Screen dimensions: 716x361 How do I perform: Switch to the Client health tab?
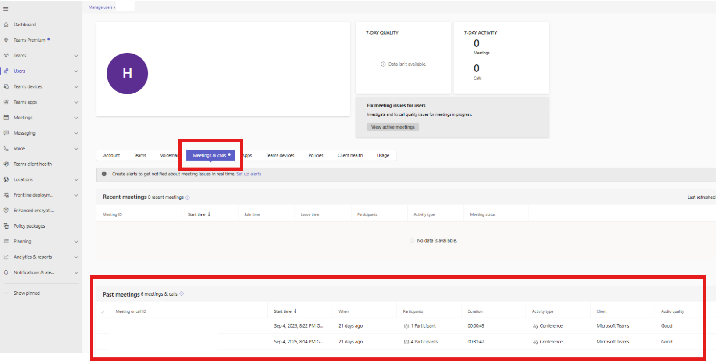coord(350,155)
